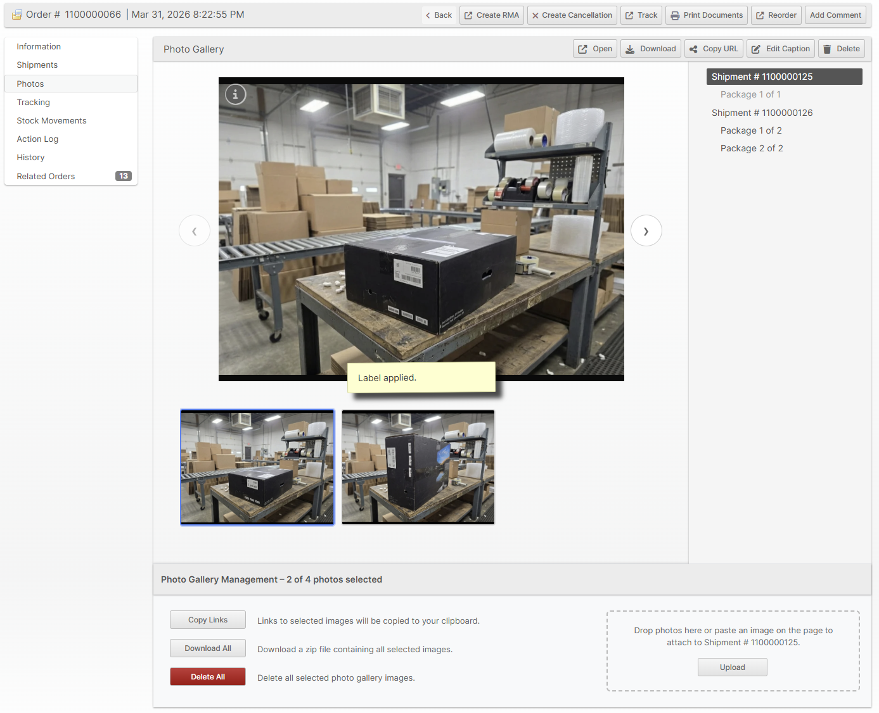Switch to Stock Movements in sidebar
Screen dimensions: 879x713
point(51,121)
